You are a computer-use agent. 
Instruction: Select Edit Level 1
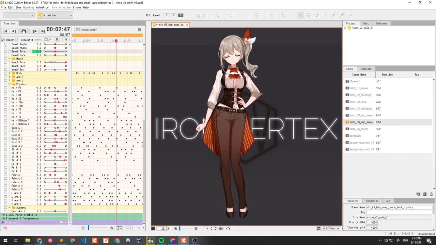coord(167,15)
